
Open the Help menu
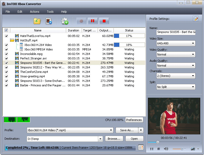[64, 12]
